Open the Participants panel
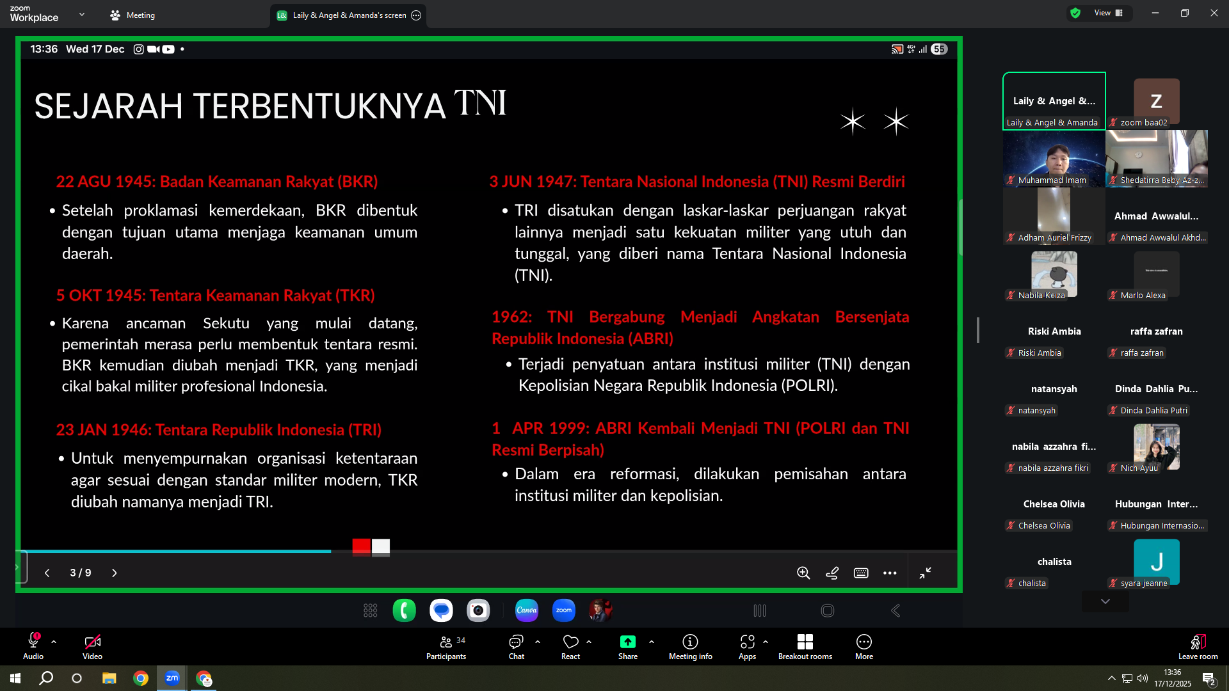This screenshot has width=1229, height=691. pos(446,646)
